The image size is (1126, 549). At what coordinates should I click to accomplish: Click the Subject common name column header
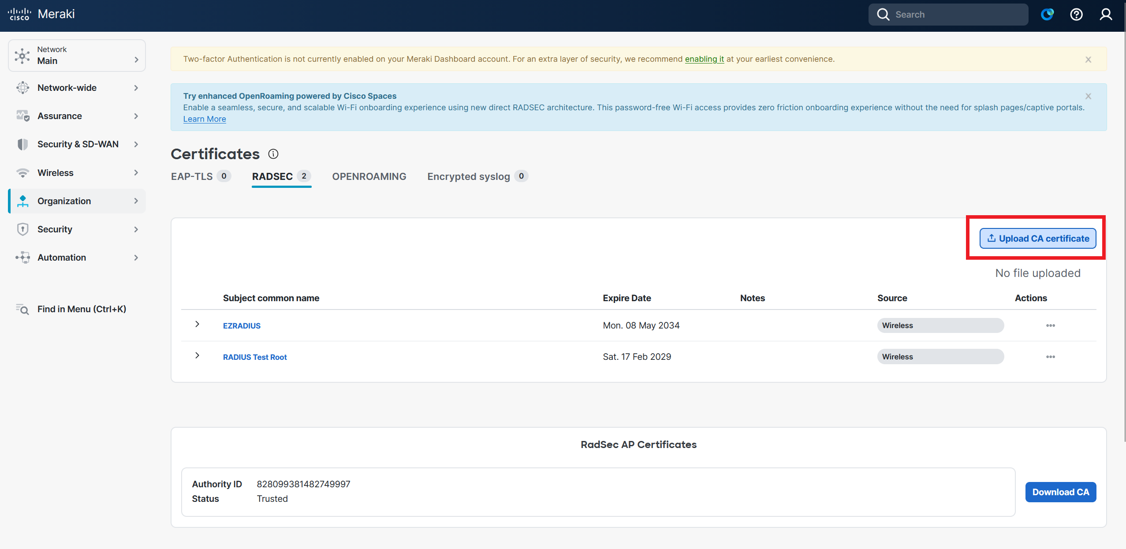271,298
